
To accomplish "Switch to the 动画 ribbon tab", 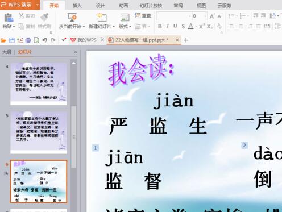I will [x=123, y=6].
